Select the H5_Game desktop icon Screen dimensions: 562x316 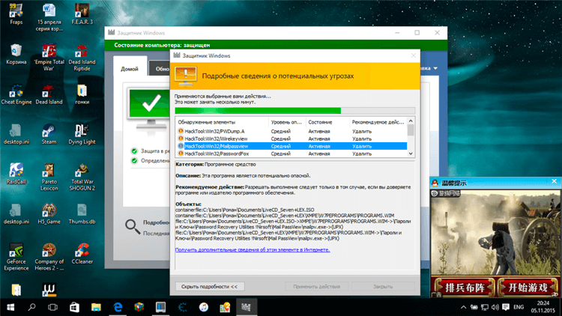click(49, 214)
